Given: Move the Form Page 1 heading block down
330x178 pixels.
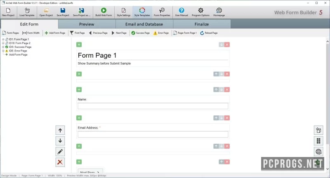Looking at the screenshot, I should (x=222, y=44).
